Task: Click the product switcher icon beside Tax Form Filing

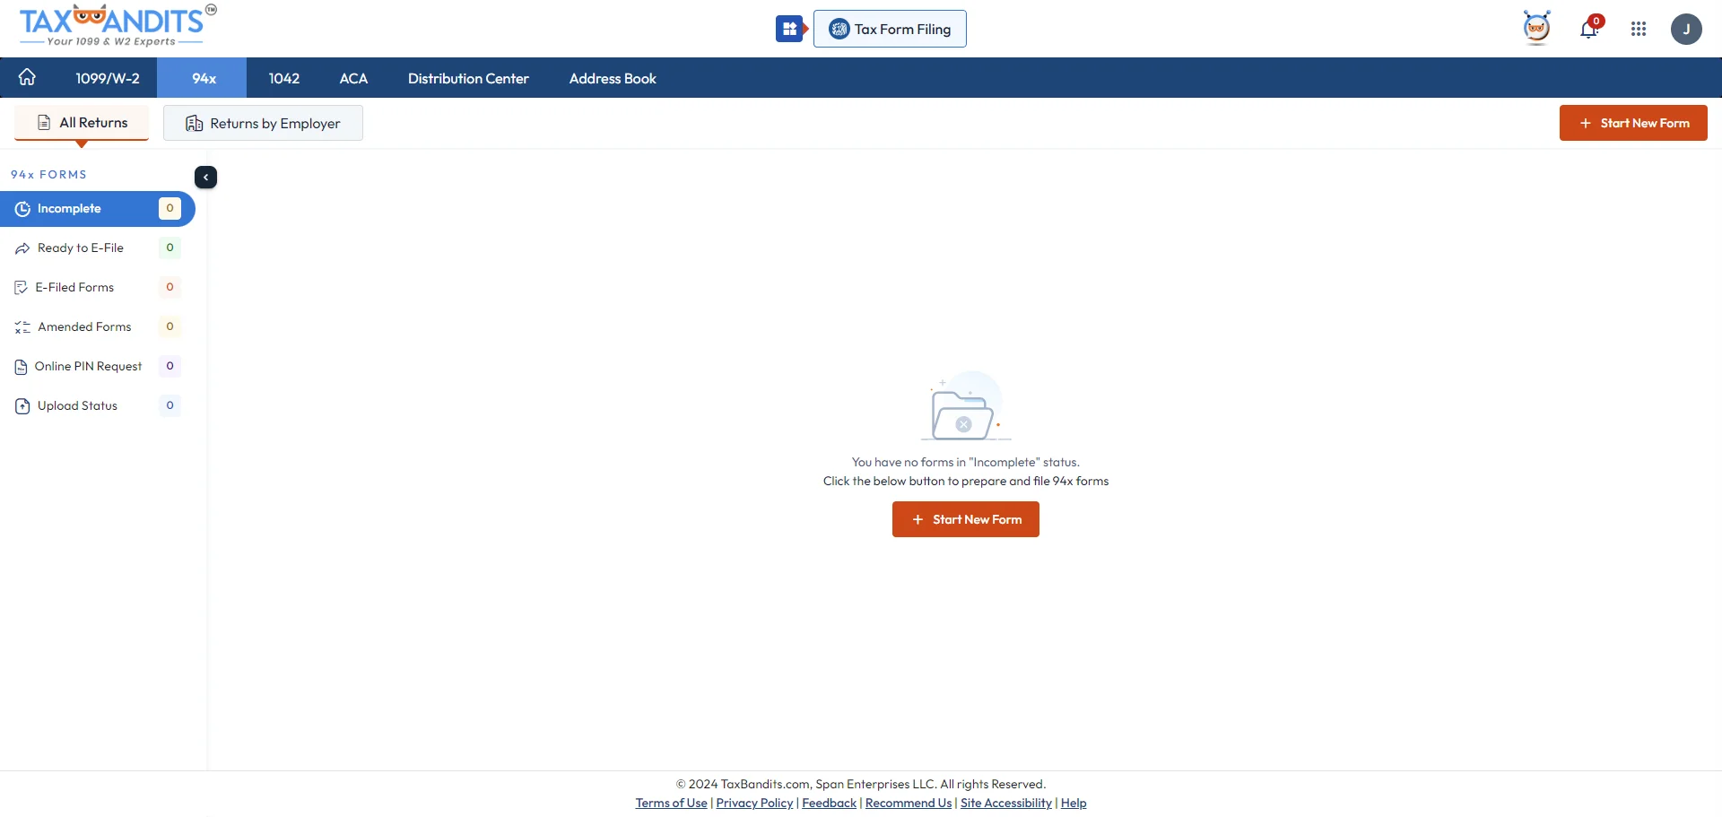Action: [x=790, y=29]
